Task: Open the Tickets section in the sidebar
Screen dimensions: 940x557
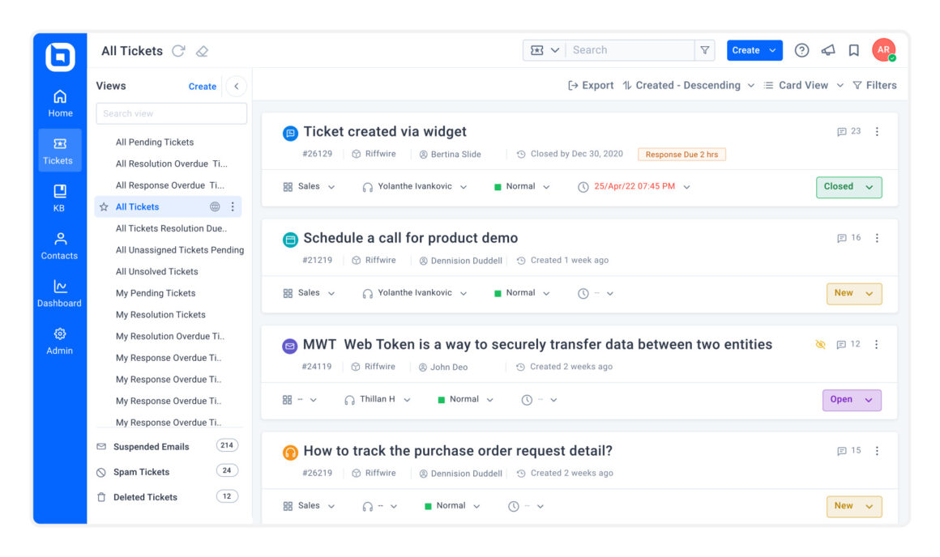Action: [58, 150]
